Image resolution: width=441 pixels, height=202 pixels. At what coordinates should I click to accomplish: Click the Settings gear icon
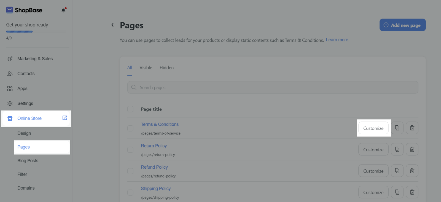click(10, 103)
